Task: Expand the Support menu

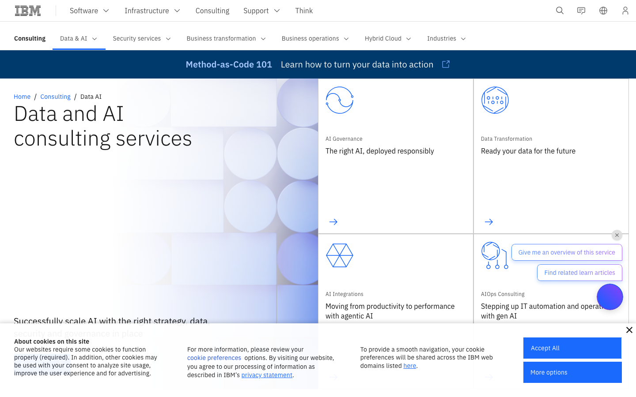Action: tap(261, 11)
